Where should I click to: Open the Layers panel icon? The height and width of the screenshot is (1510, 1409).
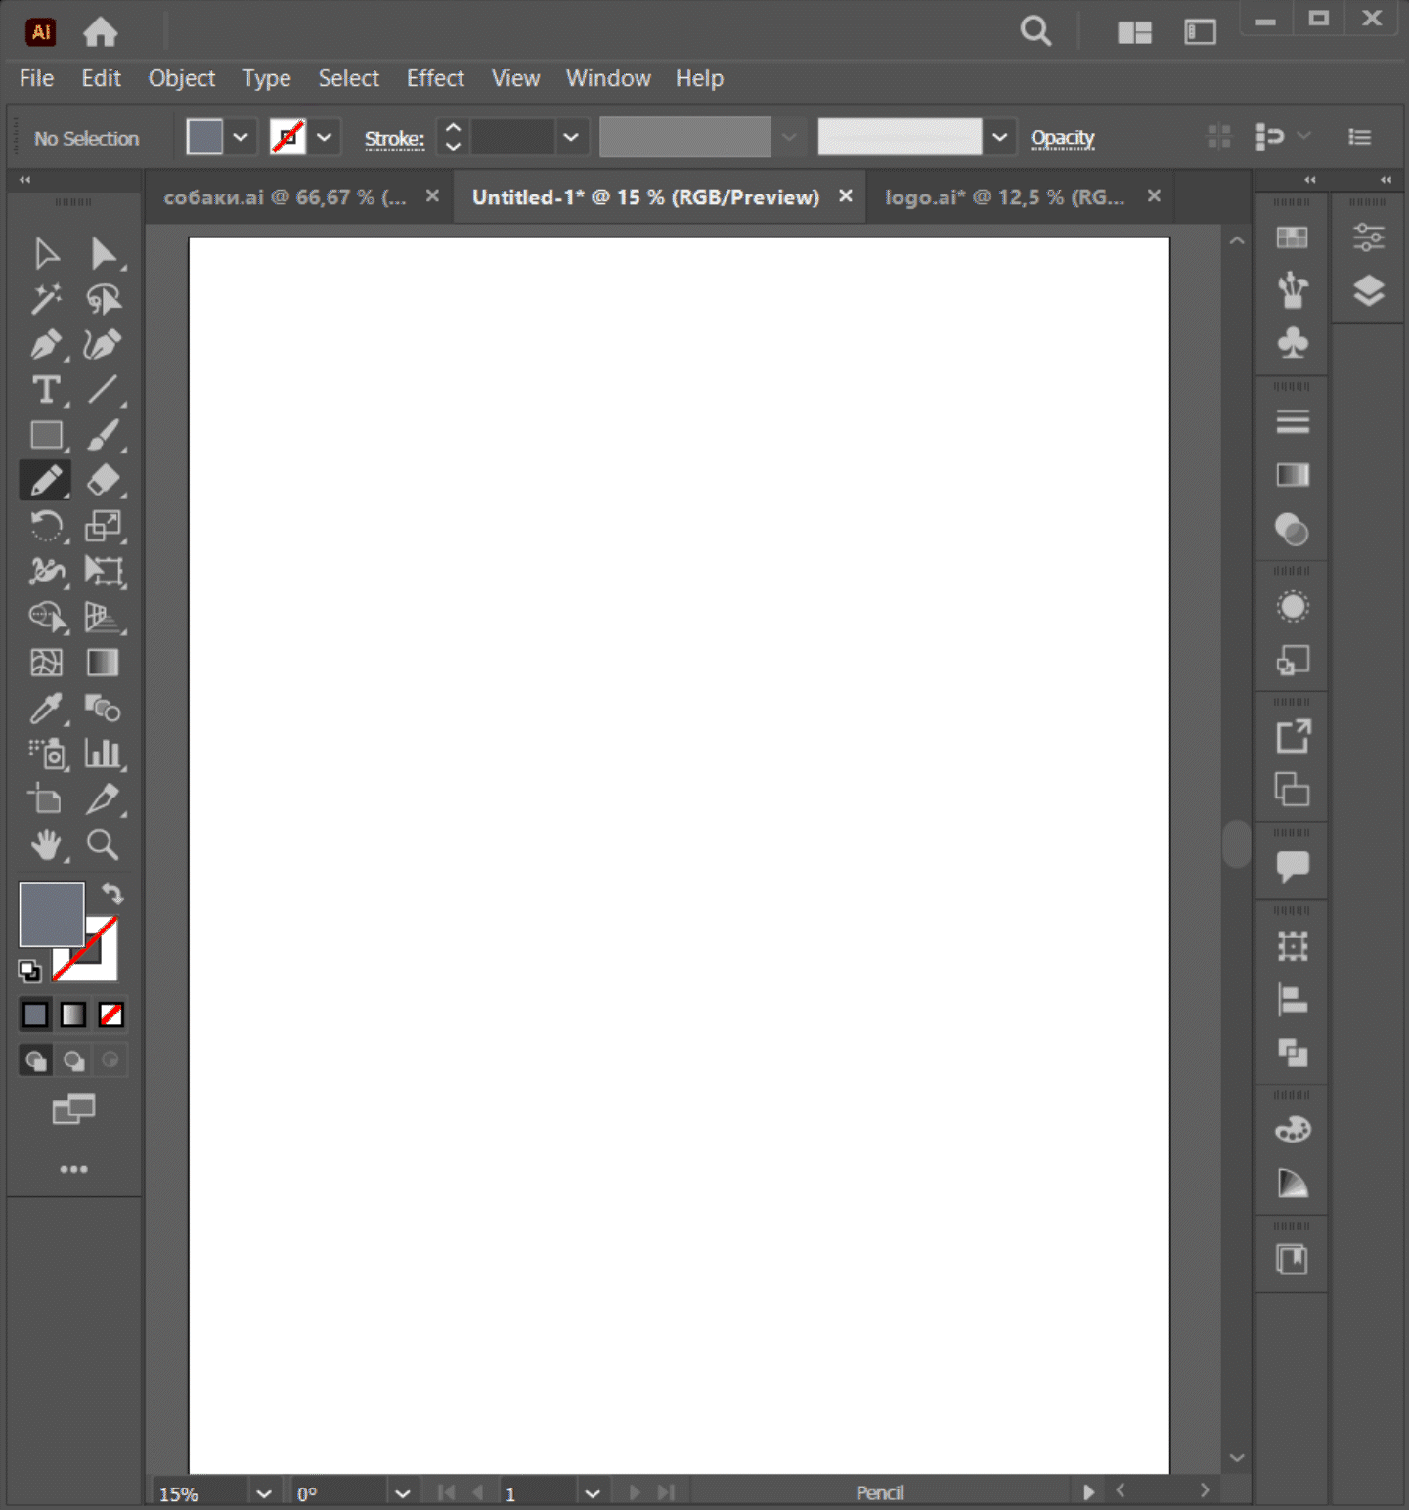(x=1368, y=290)
